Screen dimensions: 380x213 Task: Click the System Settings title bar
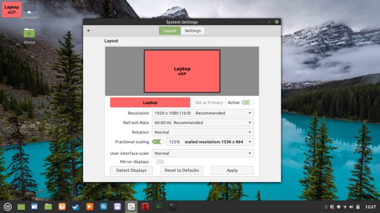point(182,22)
